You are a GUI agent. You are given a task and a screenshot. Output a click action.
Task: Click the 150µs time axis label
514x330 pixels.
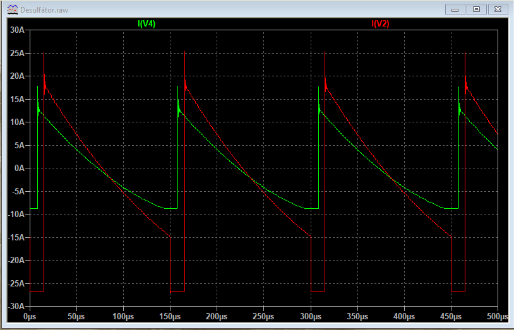coord(170,317)
